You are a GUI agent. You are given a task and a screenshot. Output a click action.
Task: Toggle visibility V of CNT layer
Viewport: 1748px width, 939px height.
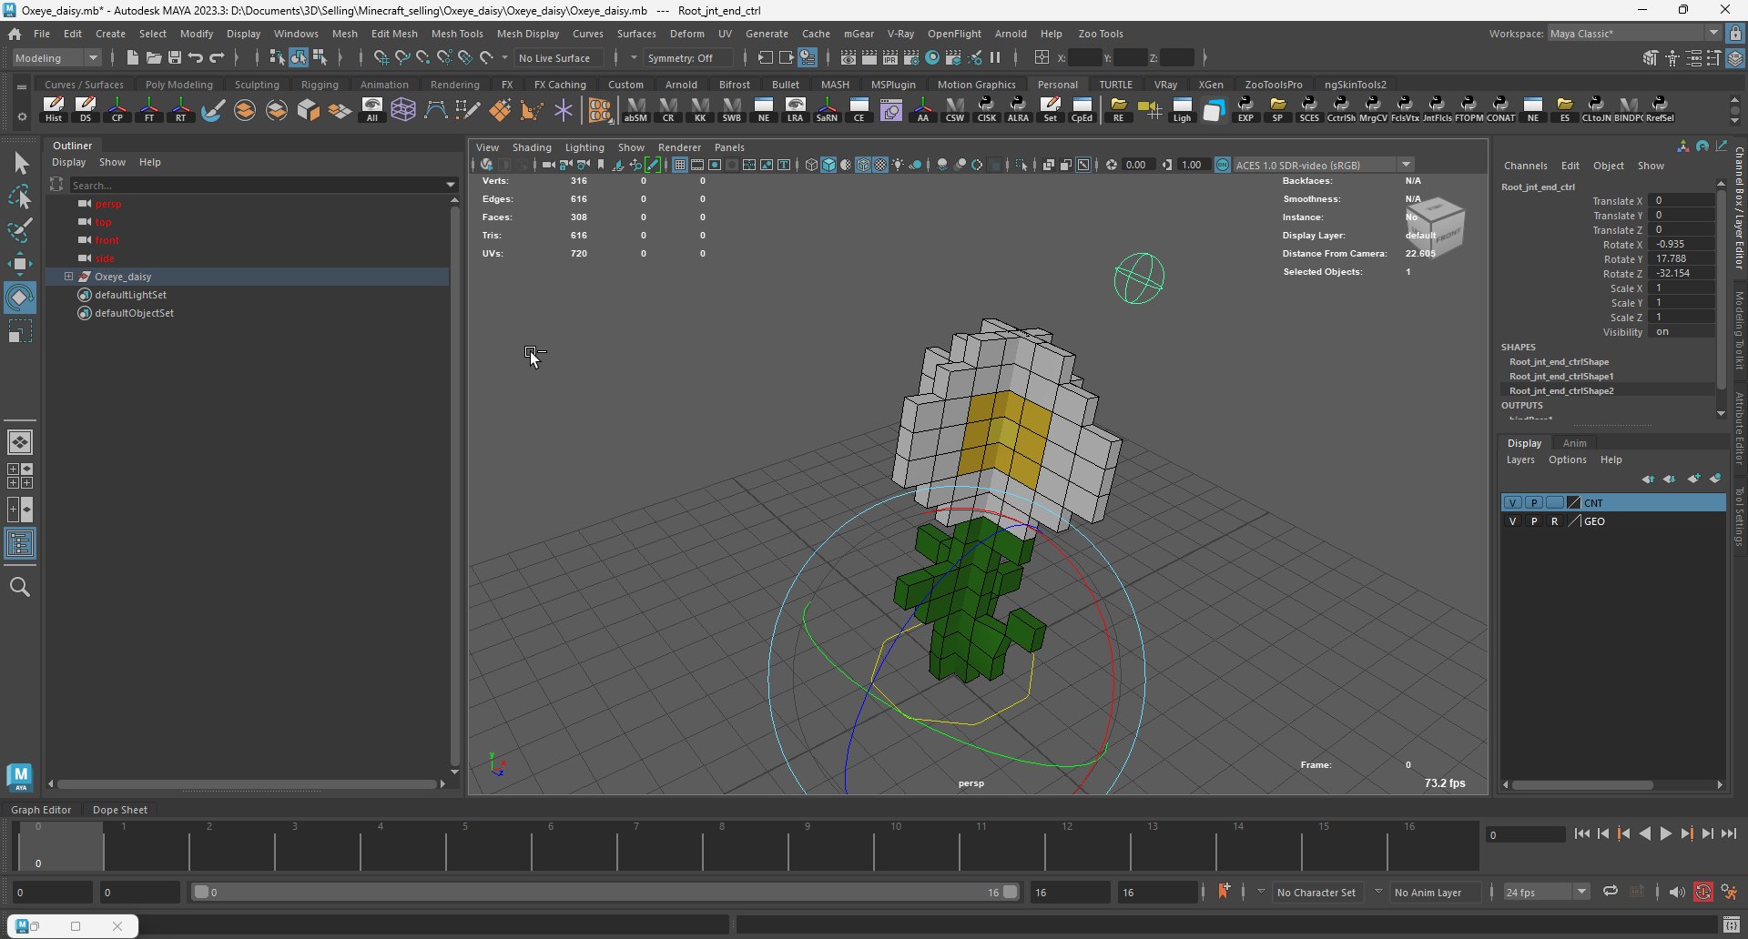click(x=1512, y=502)
